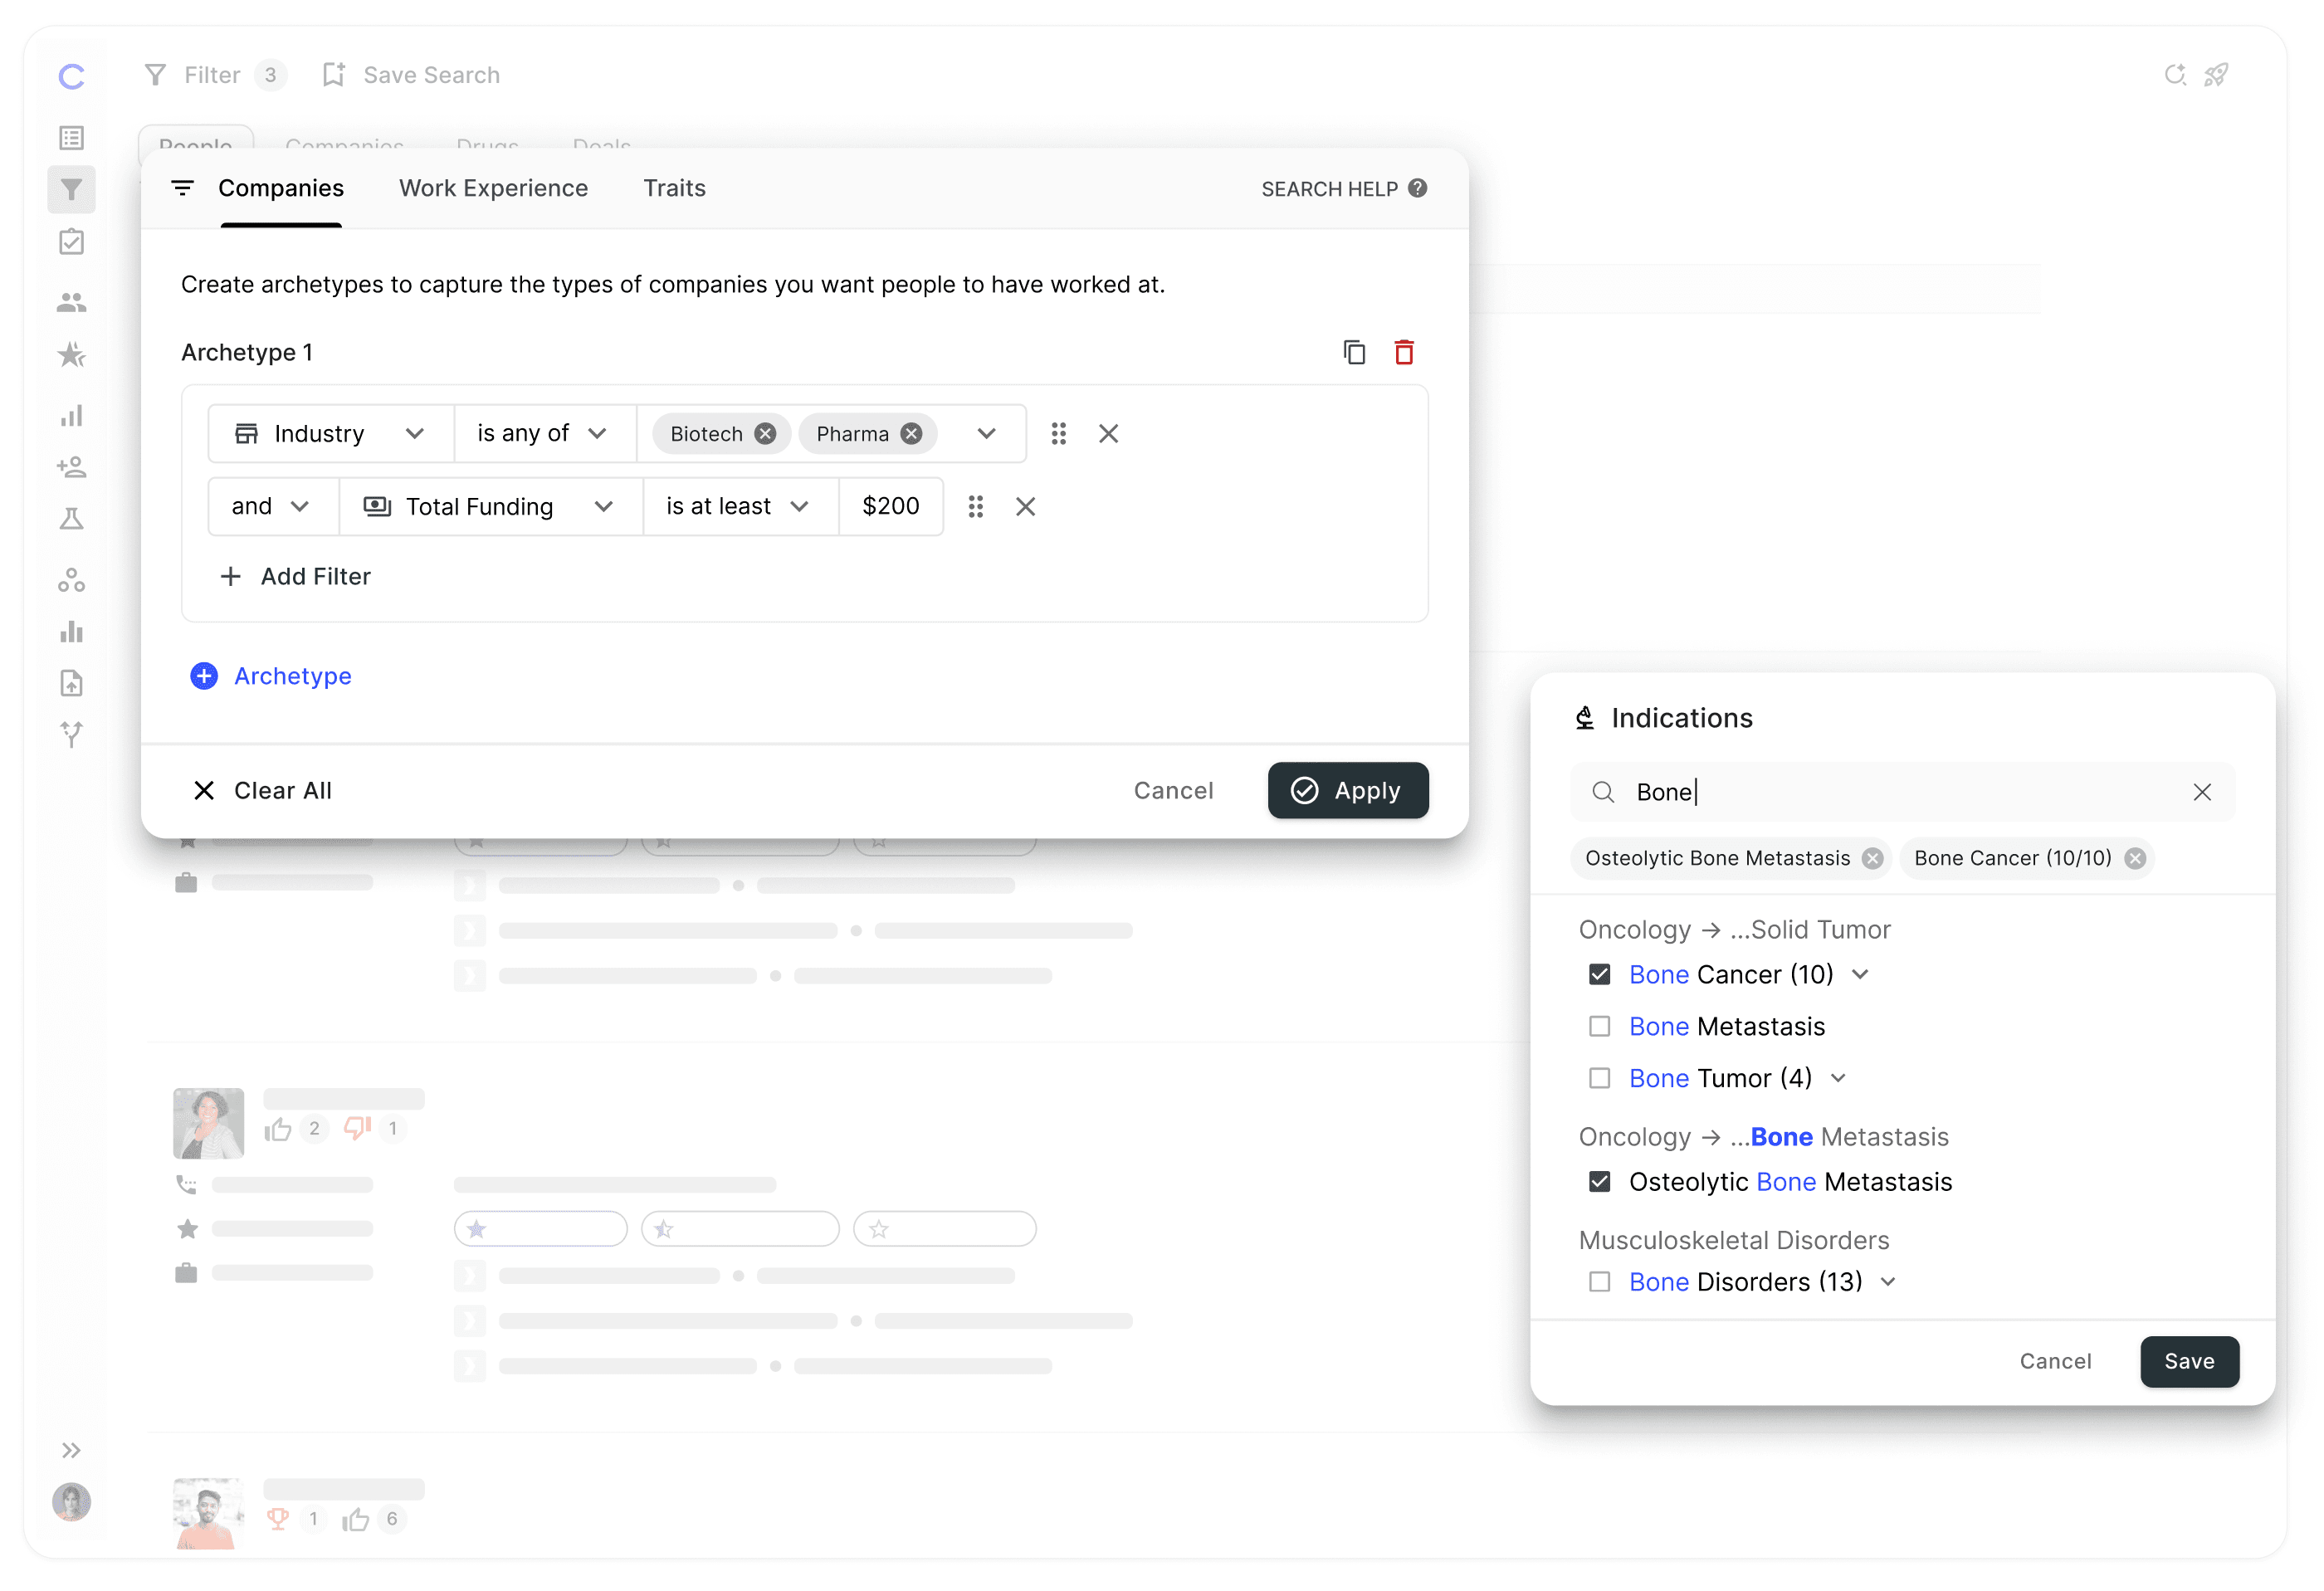This screenshot has width=2324, height=1591.
Task: Expand the sidebar with the double chevron
Action: (x=71, y=1450)
